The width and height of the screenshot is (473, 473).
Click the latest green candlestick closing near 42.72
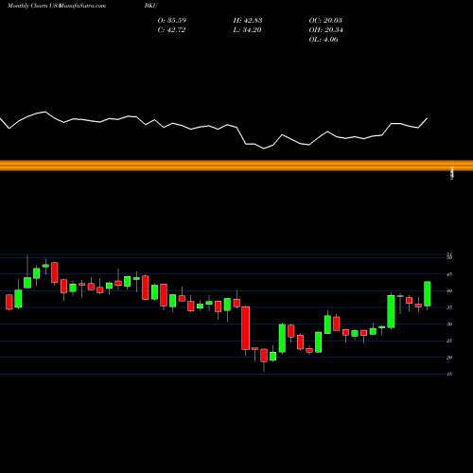pos(428,294)
